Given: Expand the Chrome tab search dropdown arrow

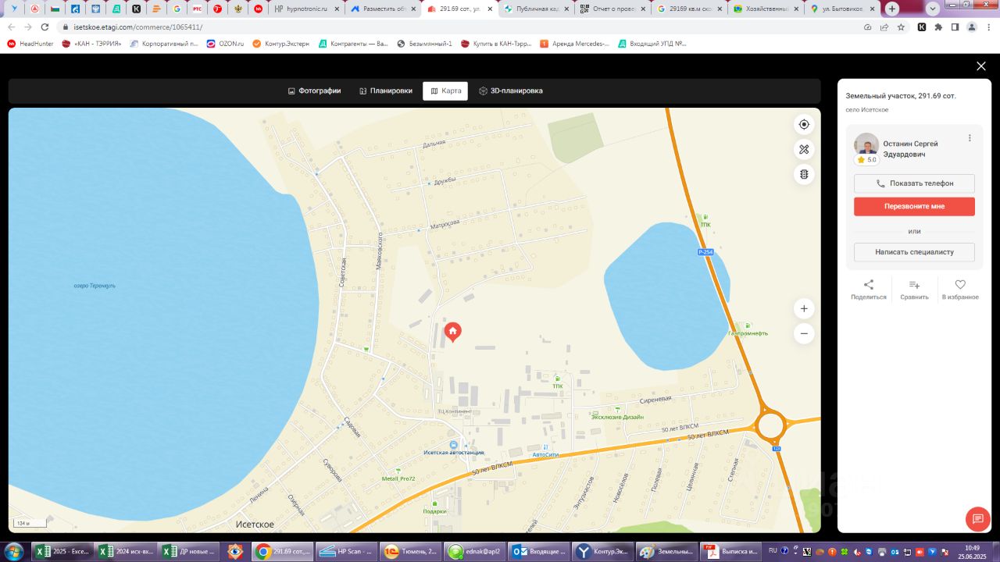Looking at the screenshot, I should click(x=933, y=9).
